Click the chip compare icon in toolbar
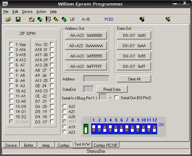Viewport: 192px width, 156px height. click(48, 19)
